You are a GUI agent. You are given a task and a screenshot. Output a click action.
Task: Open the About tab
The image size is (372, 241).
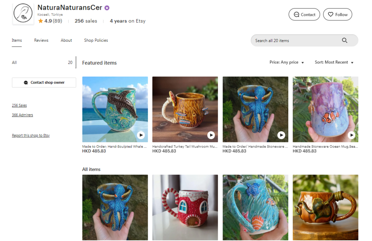coord(66,40)
